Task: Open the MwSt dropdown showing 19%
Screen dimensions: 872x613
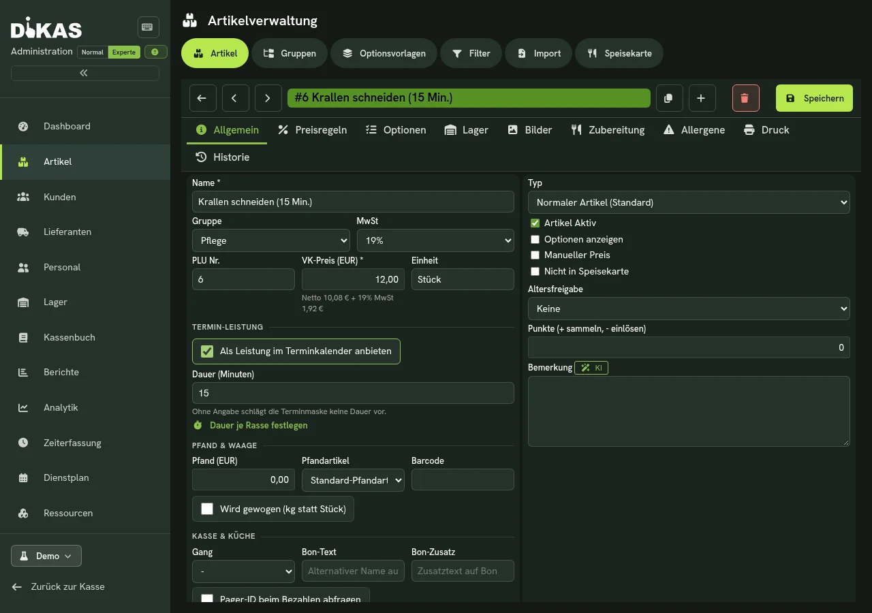Action: pyautogui.click(x=435, y=240)
